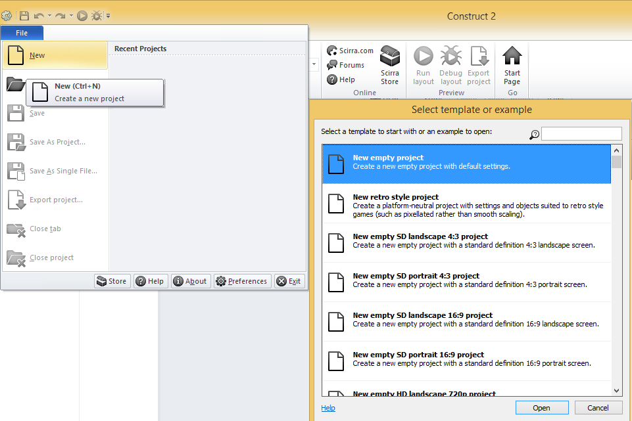Image resolution: width=632 pixels, height=421 pixels.
Task: Click the Undo arrow in quick access toolbar
Action: [x=39, y=16]
